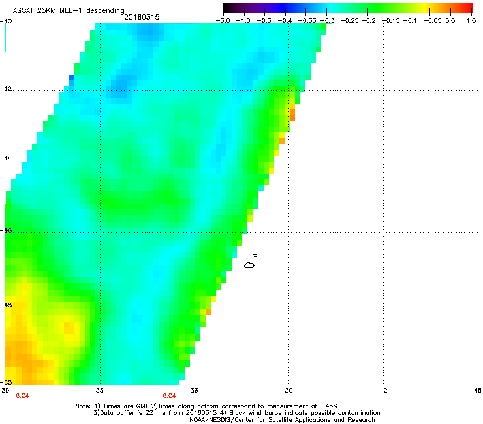483x424 pixels.
Task: Click the -40 latitude axis label
Action: [x=6, y=21]
